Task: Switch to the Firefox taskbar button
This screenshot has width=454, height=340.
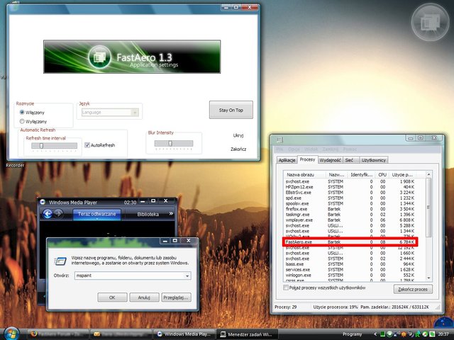Action: pyautogui.click(x=58, y=334)
